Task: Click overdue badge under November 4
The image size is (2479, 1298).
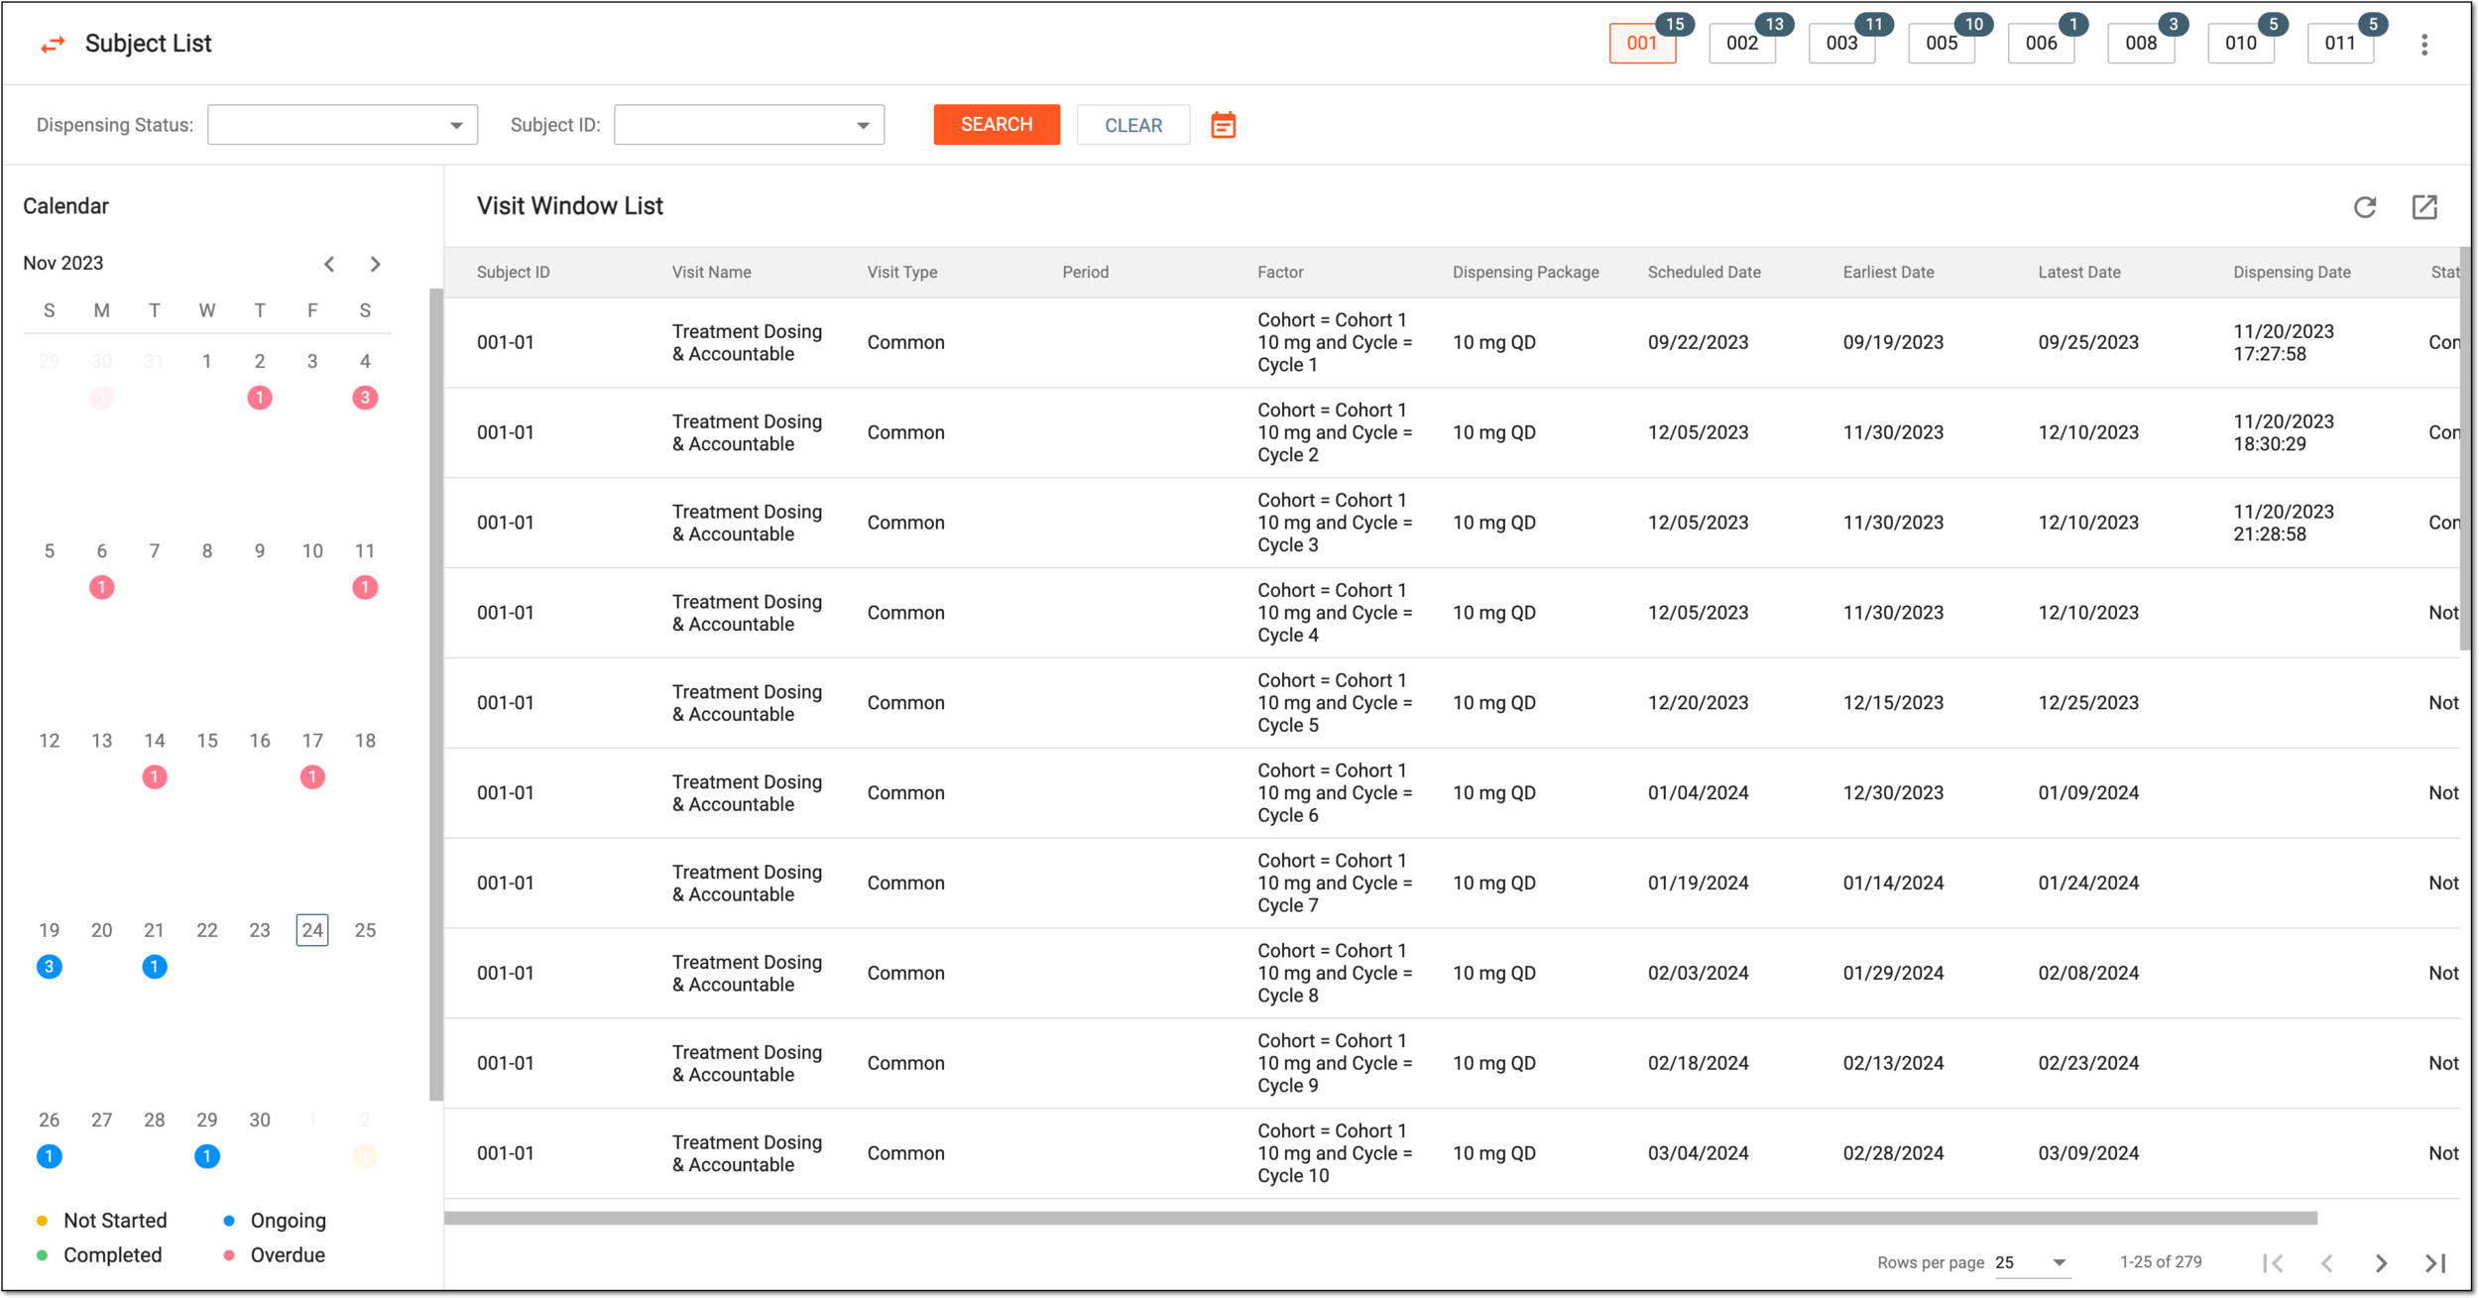Action: (x=365, y=398)
